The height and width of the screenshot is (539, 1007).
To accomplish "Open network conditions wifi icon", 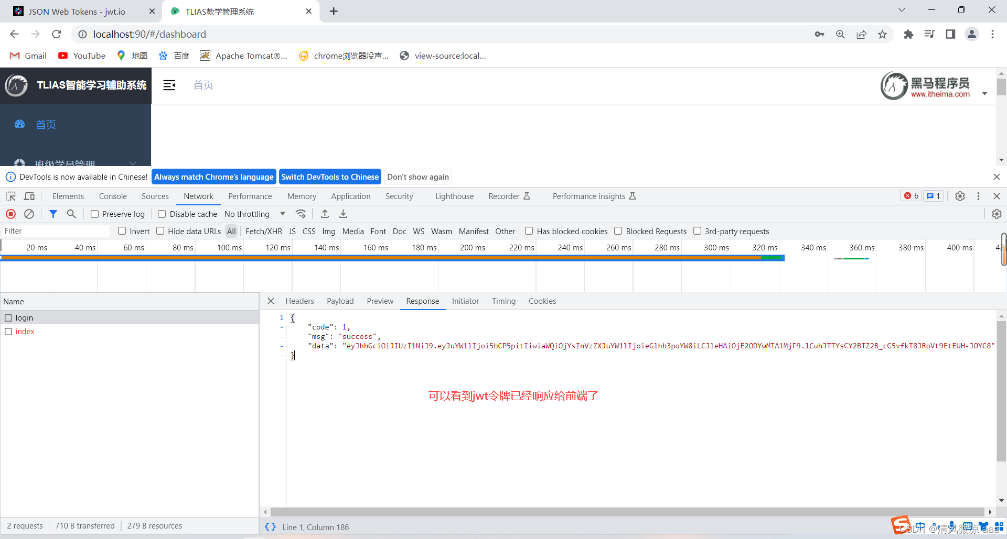I will pos(301,214).
